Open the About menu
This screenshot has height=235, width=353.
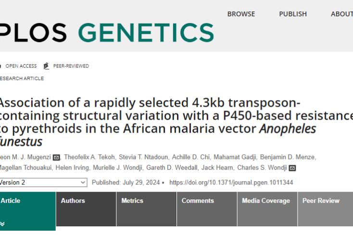click(x=341, y=14)
